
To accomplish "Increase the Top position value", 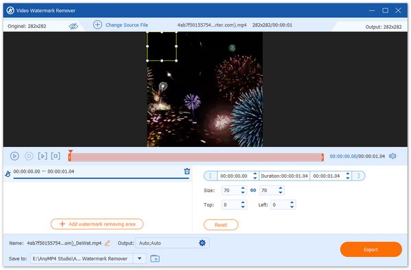I will coord(243,202).
